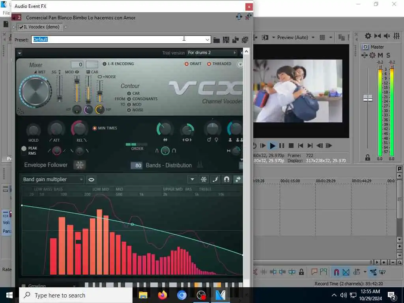This screenshot has width=404, height=303.
Task: Open Vocodex options menu arrow at top-left
Action: [20, 54]
